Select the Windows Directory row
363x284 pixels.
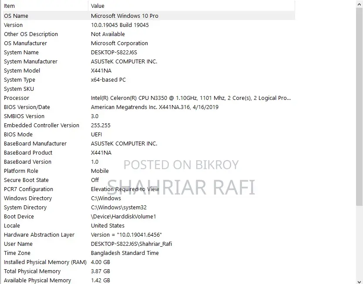click(148, 198)
